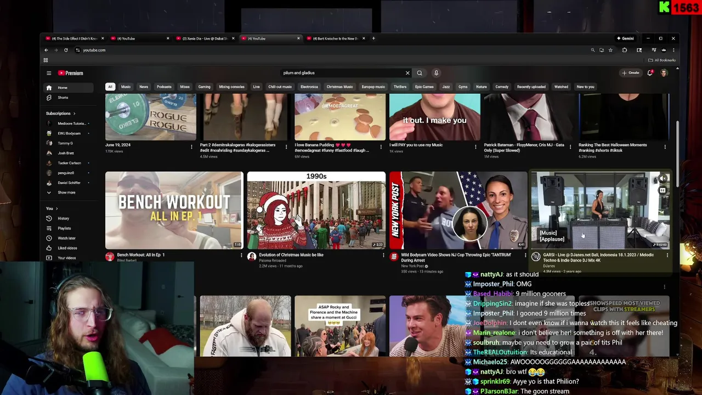Open Playlists in the sidebar

coord(64,228)
